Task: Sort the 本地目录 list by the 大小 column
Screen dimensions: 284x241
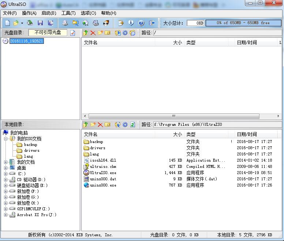Action: click(169, 134)
